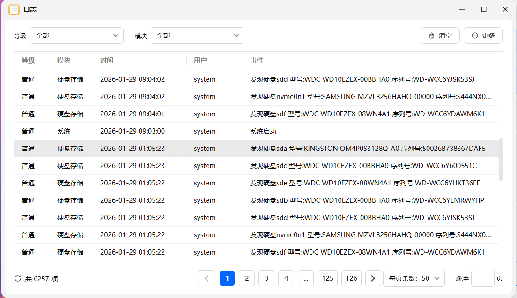Select page 125
Viewport: 517px width, 298px height.
pyautogui.click(x=327, y=278)
